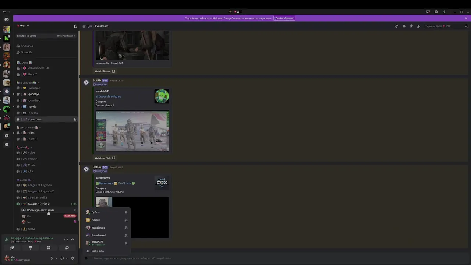Deafen with the headphones button
This screenshot has width=471, height=265.
62,258
